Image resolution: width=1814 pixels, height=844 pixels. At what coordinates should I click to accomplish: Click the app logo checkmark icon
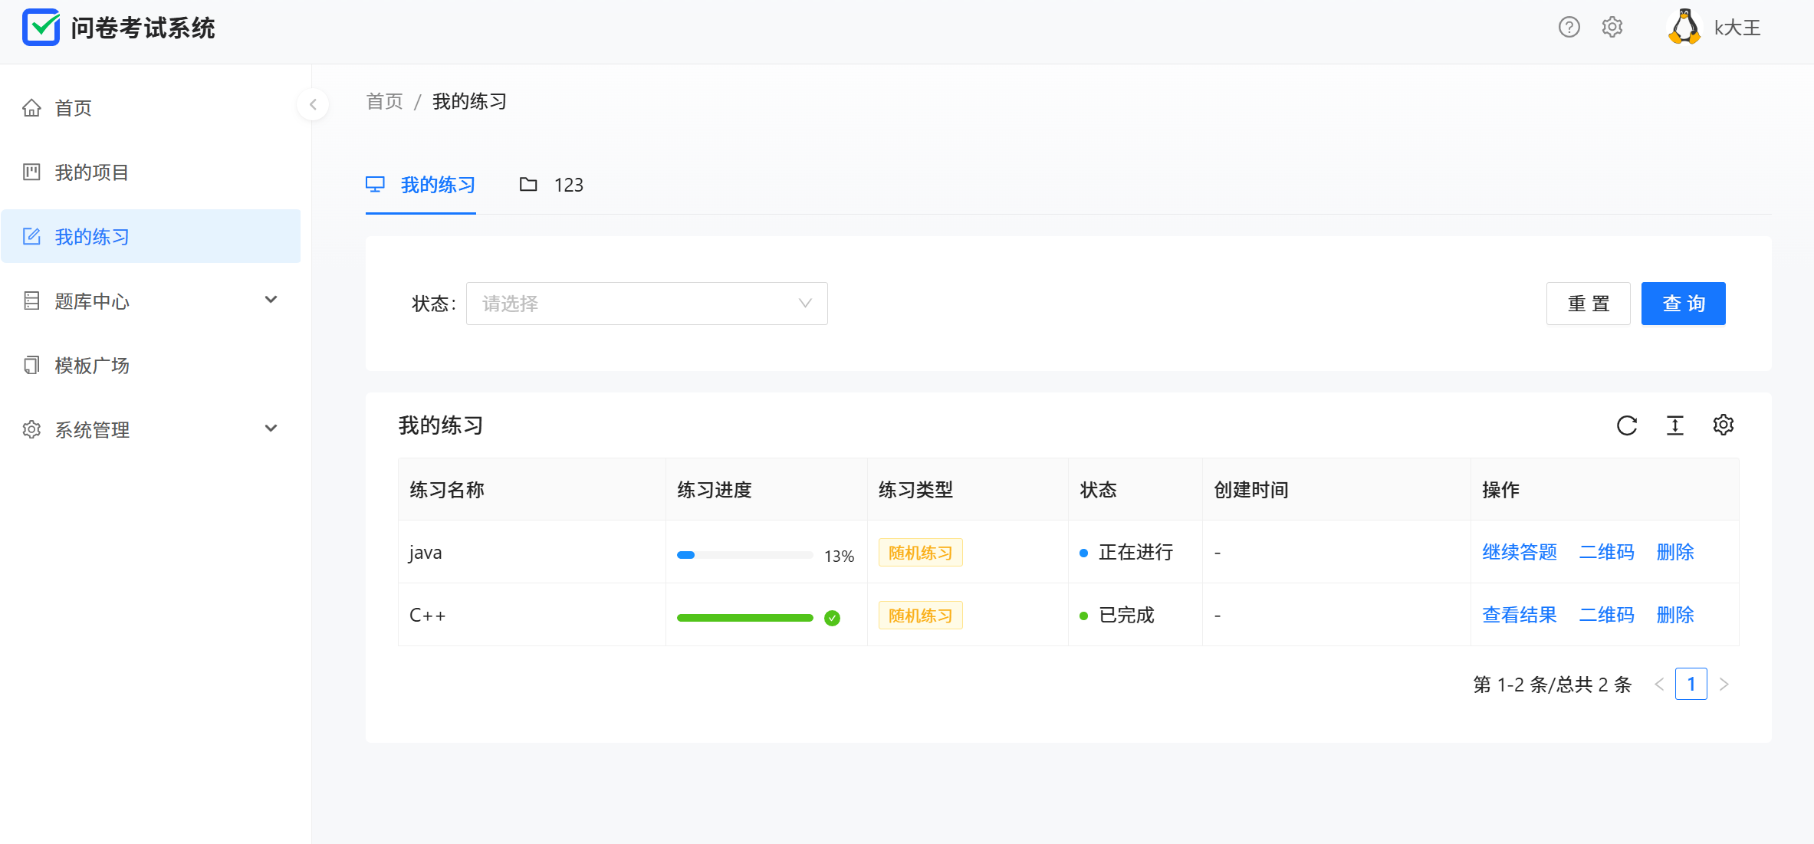(x=41, y=28)
